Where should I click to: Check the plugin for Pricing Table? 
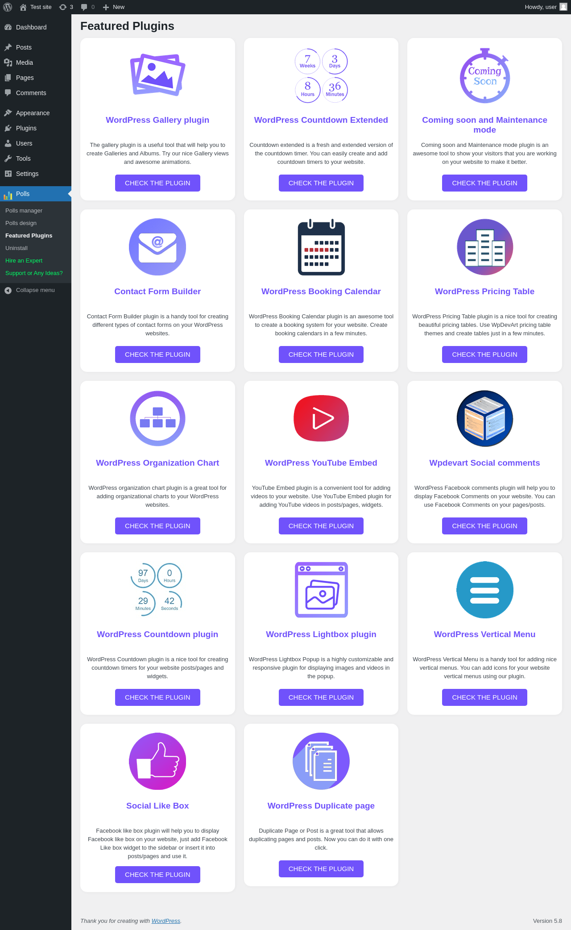(485, 354)
